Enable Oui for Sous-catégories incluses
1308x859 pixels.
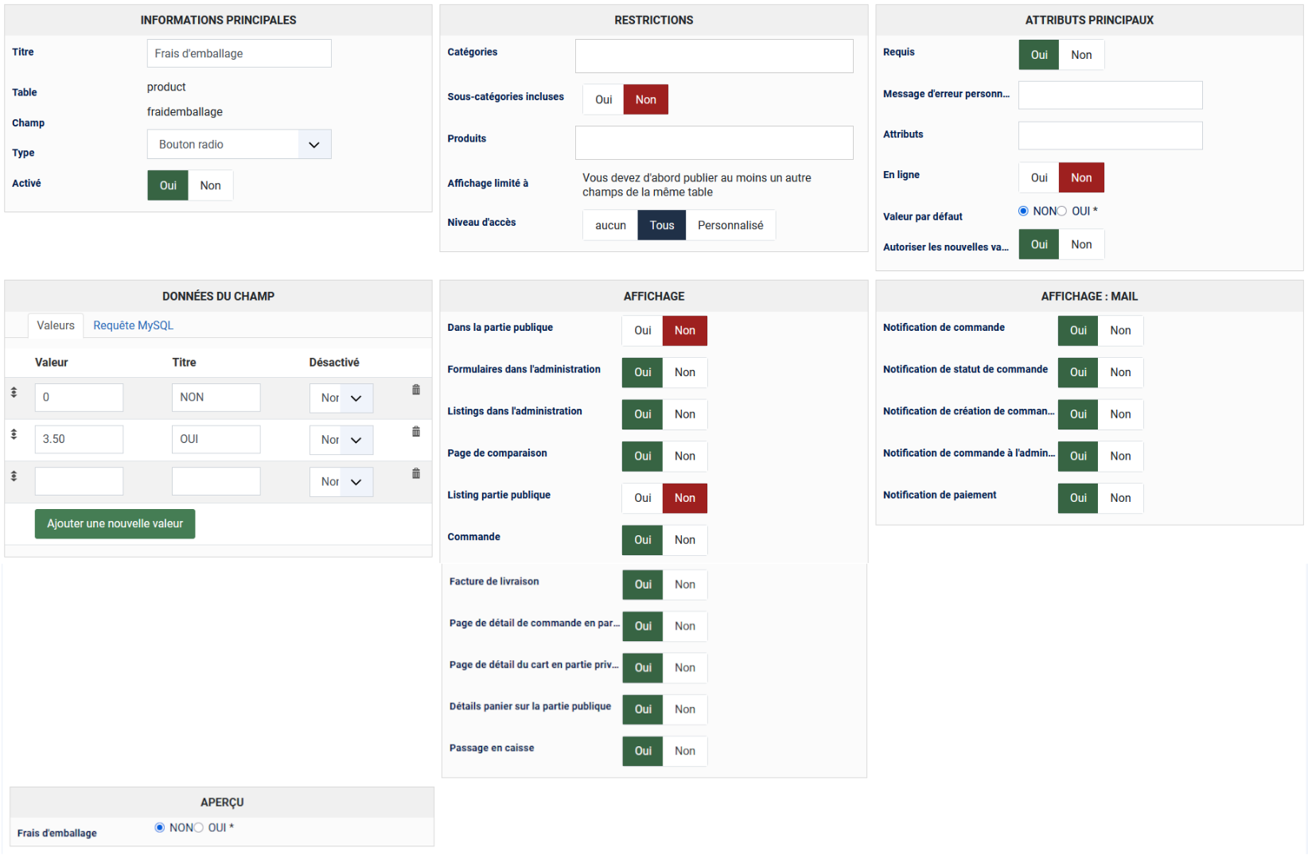(x=603, y=99)
